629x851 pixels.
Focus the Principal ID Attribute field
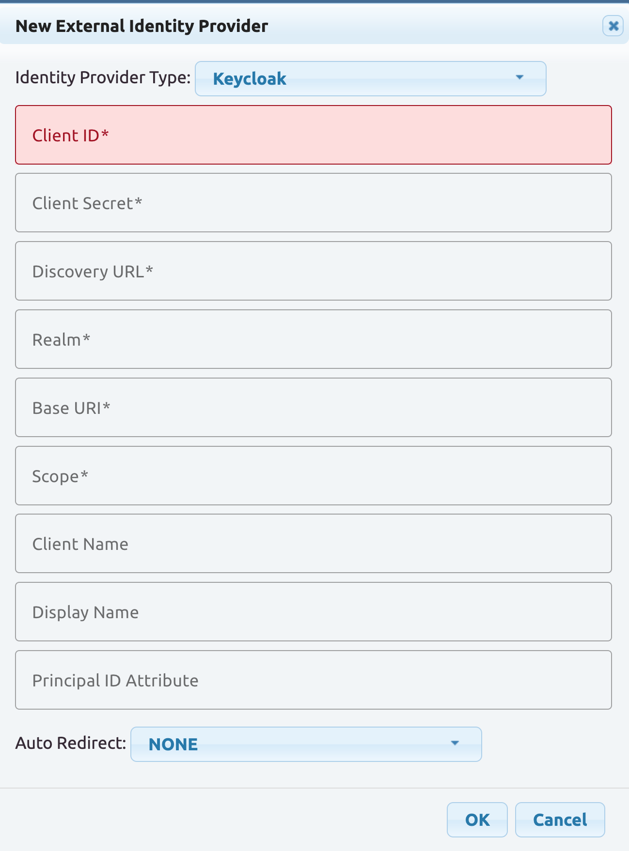313,680
